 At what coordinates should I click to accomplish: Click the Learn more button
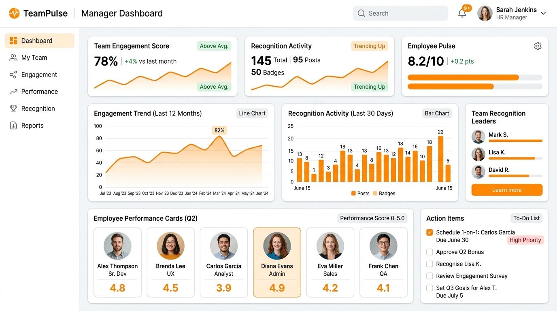[507, 190]
